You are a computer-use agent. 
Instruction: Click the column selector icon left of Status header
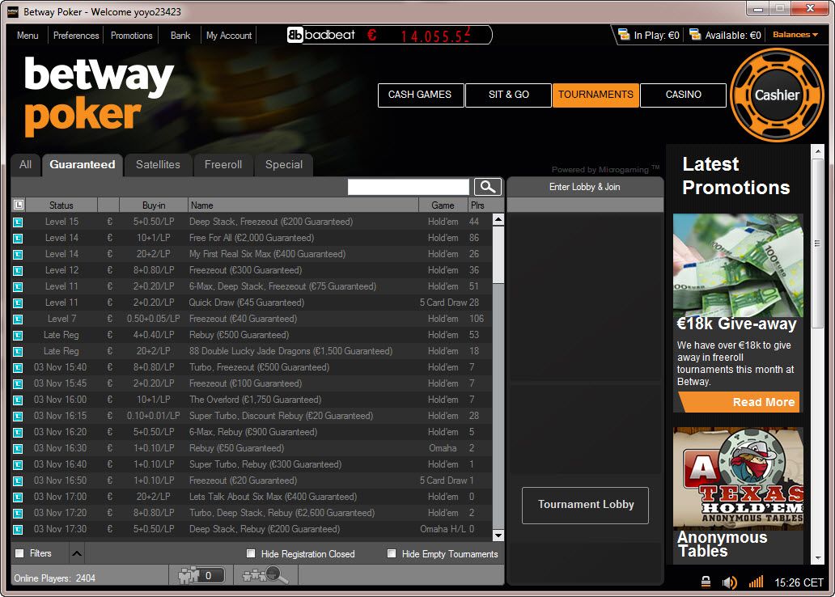tap(18, 205)
